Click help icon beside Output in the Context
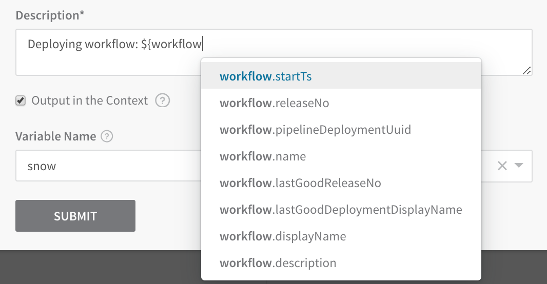Screen dimensions: 547x284 (163, 100)
